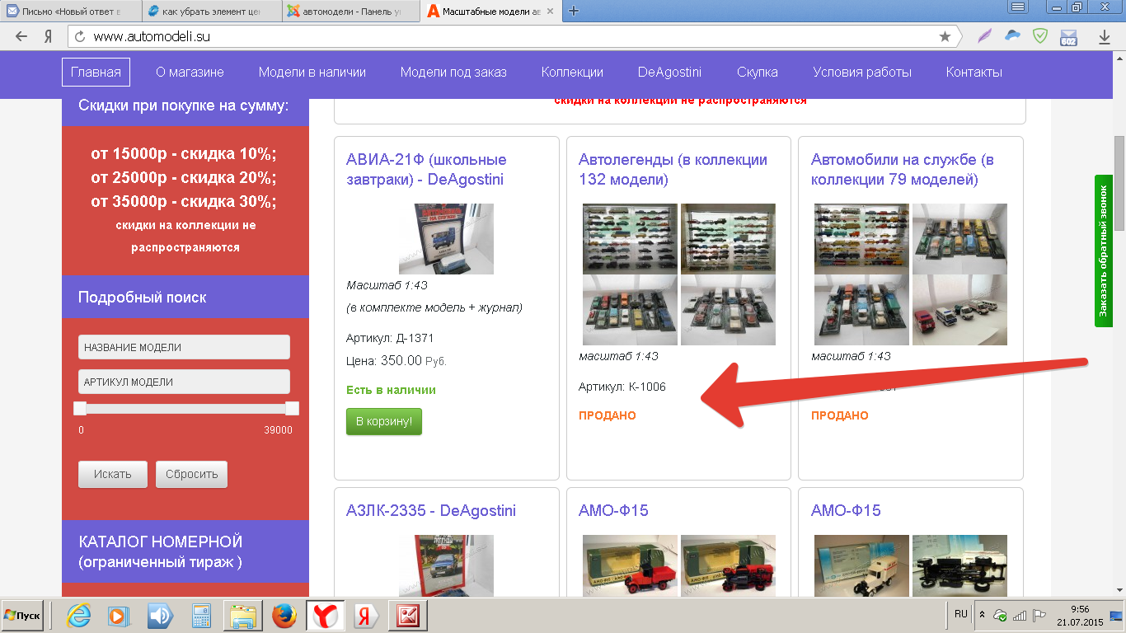Image resolution: width=1126 pixels, height=633 pixels.
Task: Open Коллекции menu item
Action: [572, 72]
